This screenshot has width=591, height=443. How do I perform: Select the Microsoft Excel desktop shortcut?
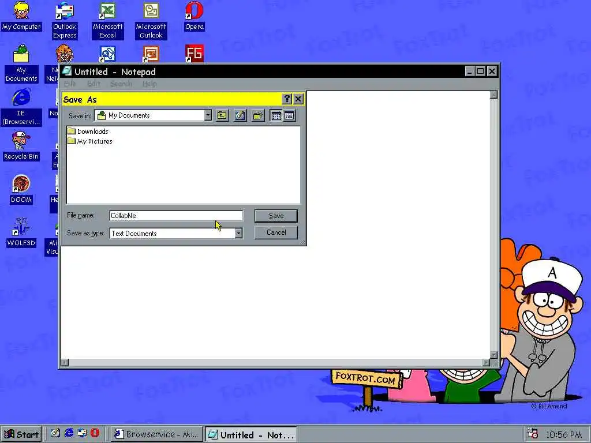pos(107,21)
